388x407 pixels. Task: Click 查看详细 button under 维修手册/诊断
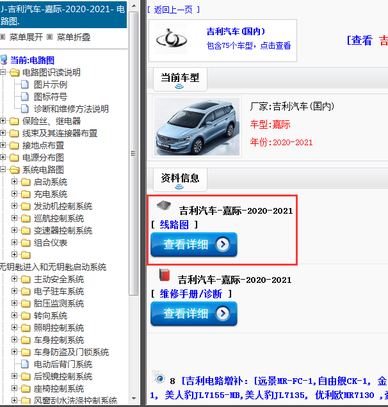pos(194,314)
